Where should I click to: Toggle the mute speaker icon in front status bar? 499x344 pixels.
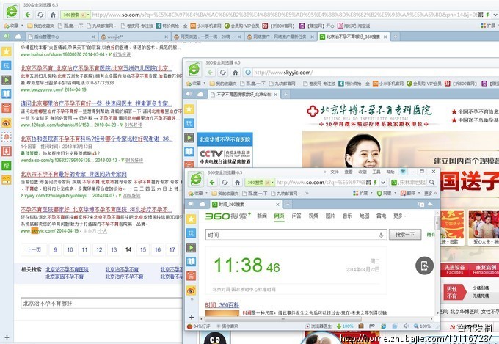[406, 326]
